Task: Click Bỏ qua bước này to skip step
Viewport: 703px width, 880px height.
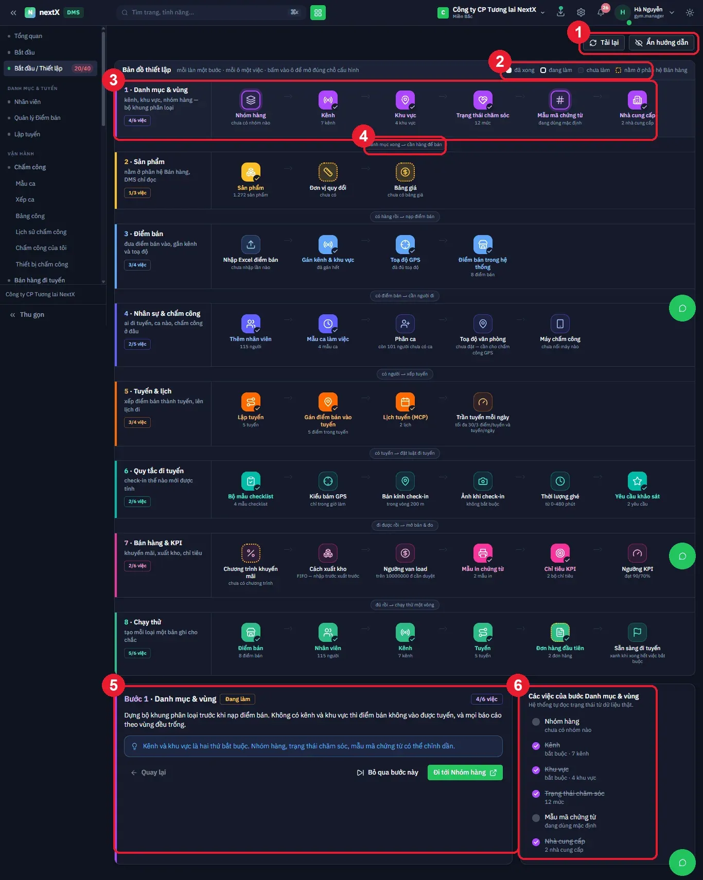Action: click(388, 773)
